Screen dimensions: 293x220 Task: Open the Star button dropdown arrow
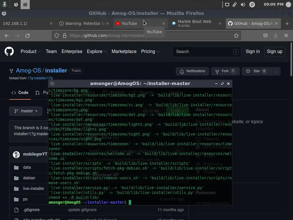coord(276,71)
